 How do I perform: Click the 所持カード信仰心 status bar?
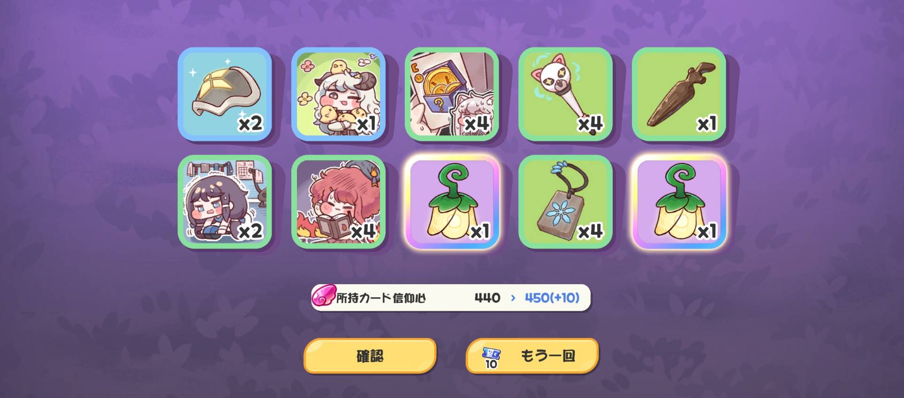[x=451, y=297]
